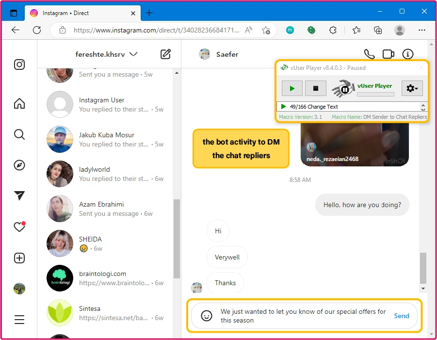
Task: View site information lock icon
Action: [63, 30]
